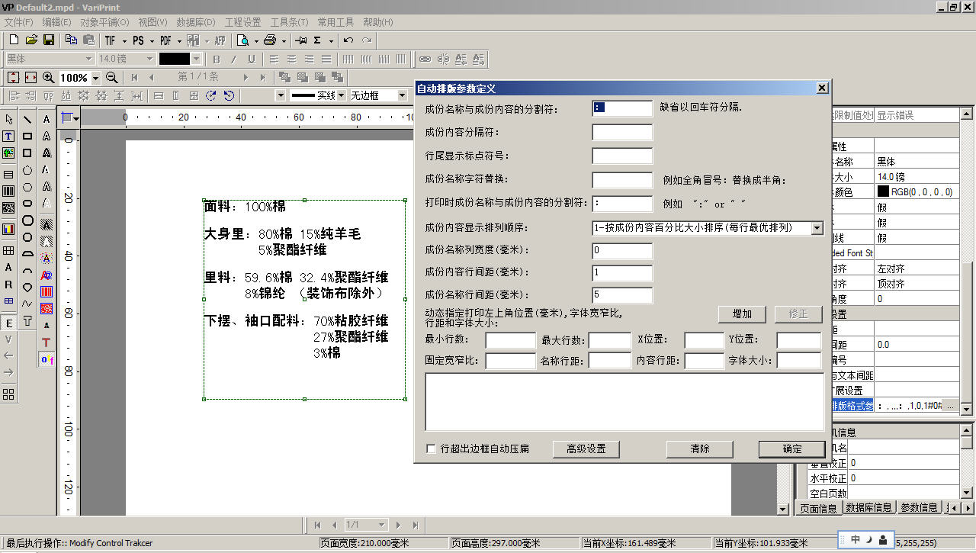976x553 pixels.
Task: Click the Copy icon in toolbar
Action: point(71,40)
